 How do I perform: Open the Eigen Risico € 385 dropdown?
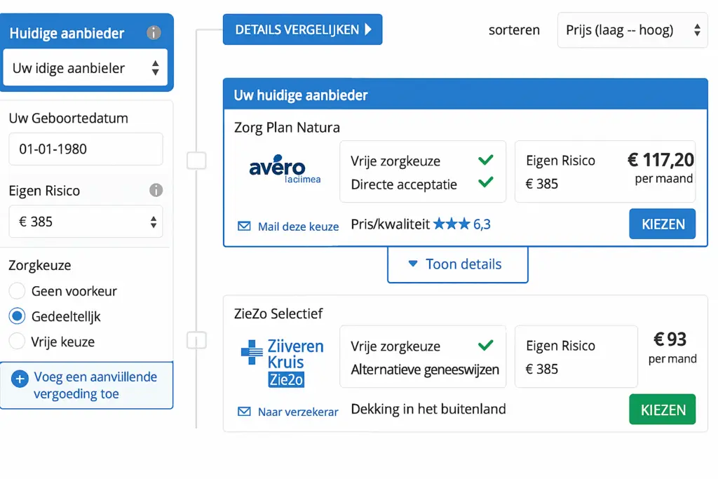click(86, 222)
